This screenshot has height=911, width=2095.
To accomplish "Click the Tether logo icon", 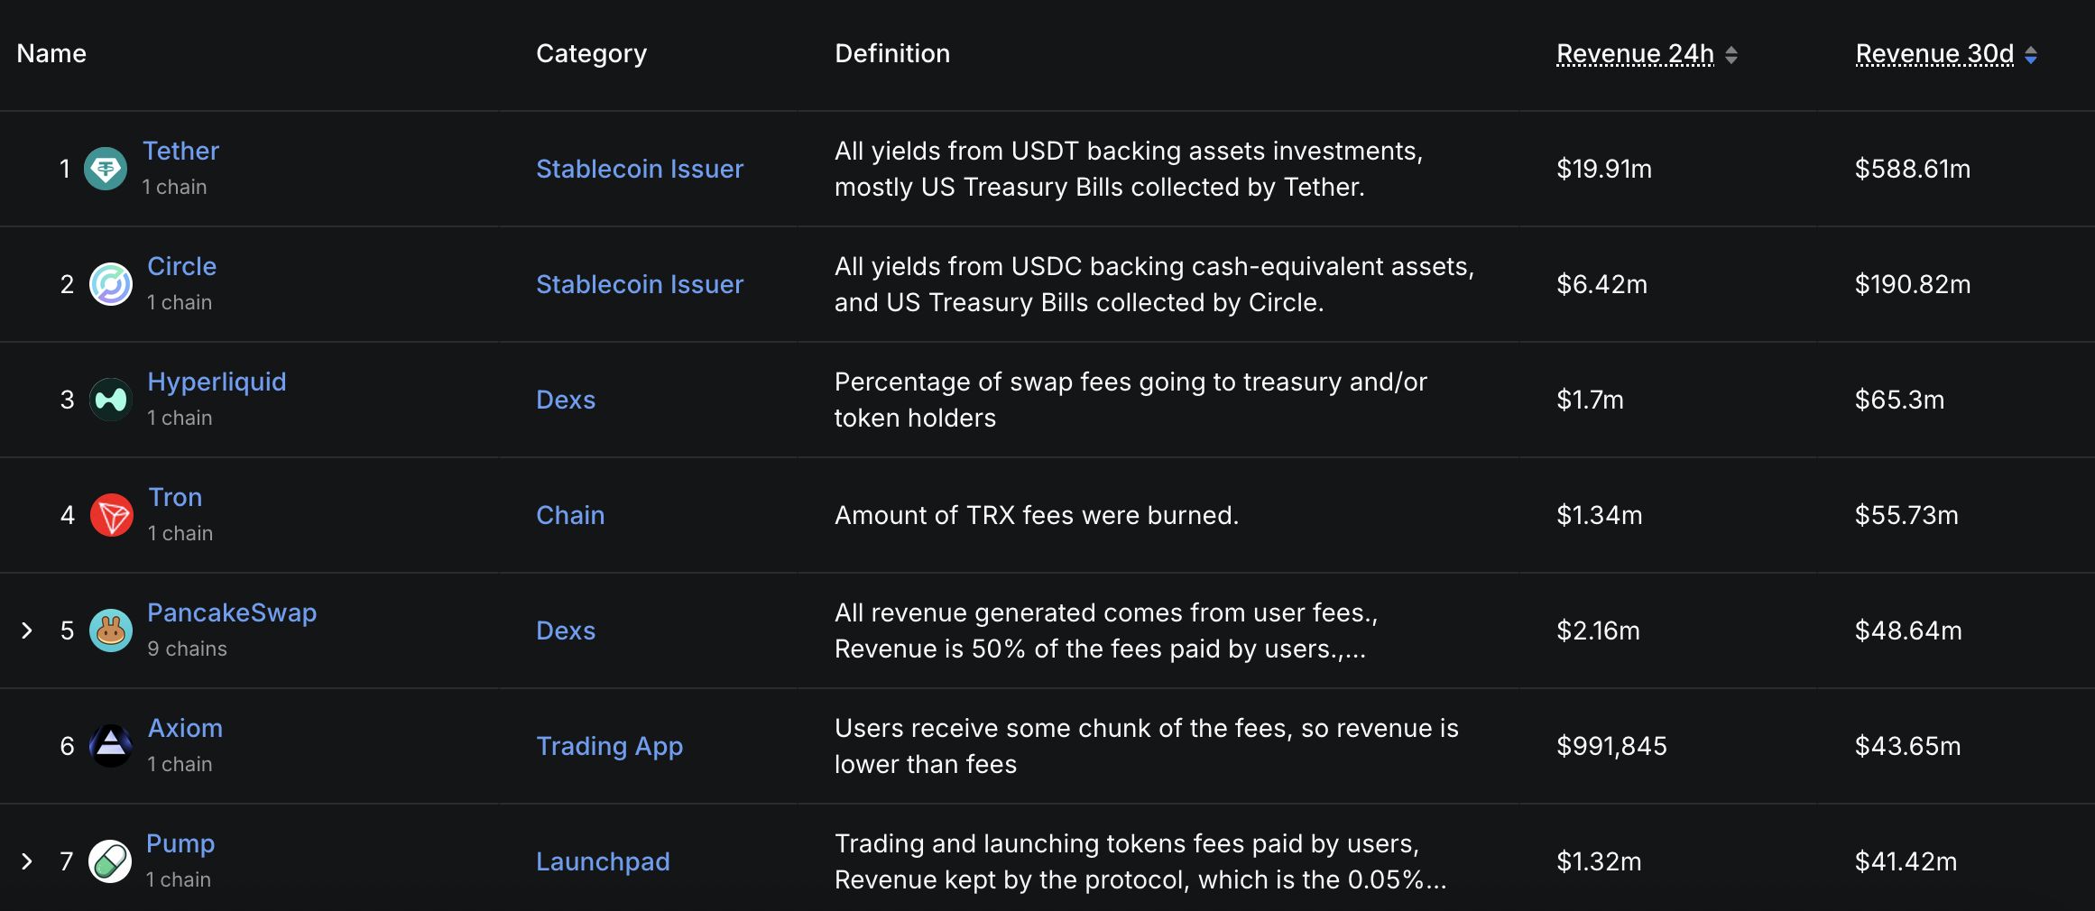I will click(x=106, y=169).
